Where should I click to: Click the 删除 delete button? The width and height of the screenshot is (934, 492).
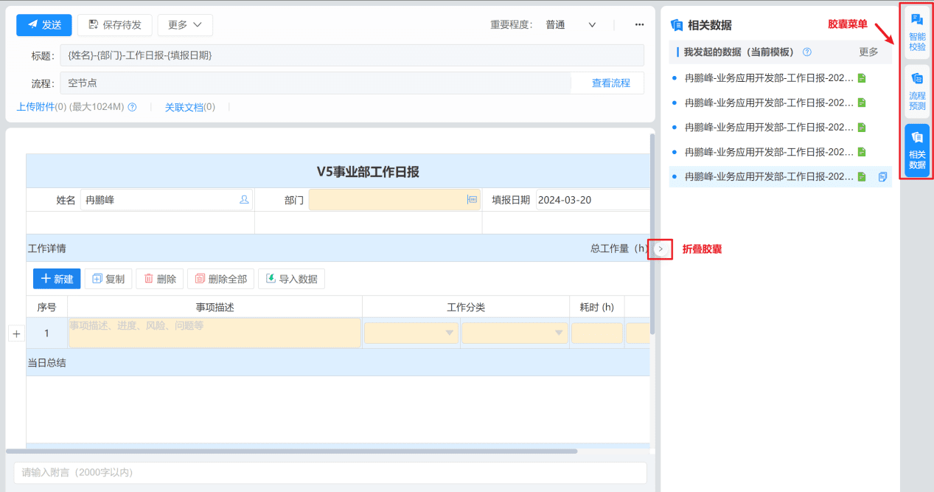(x=160, y=279)
